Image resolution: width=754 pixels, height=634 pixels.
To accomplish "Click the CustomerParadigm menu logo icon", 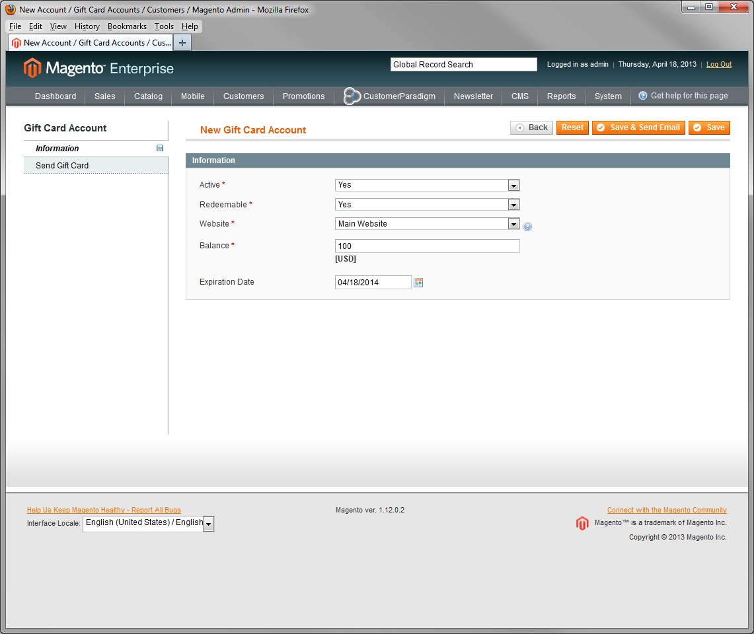I will coord(352,96).
